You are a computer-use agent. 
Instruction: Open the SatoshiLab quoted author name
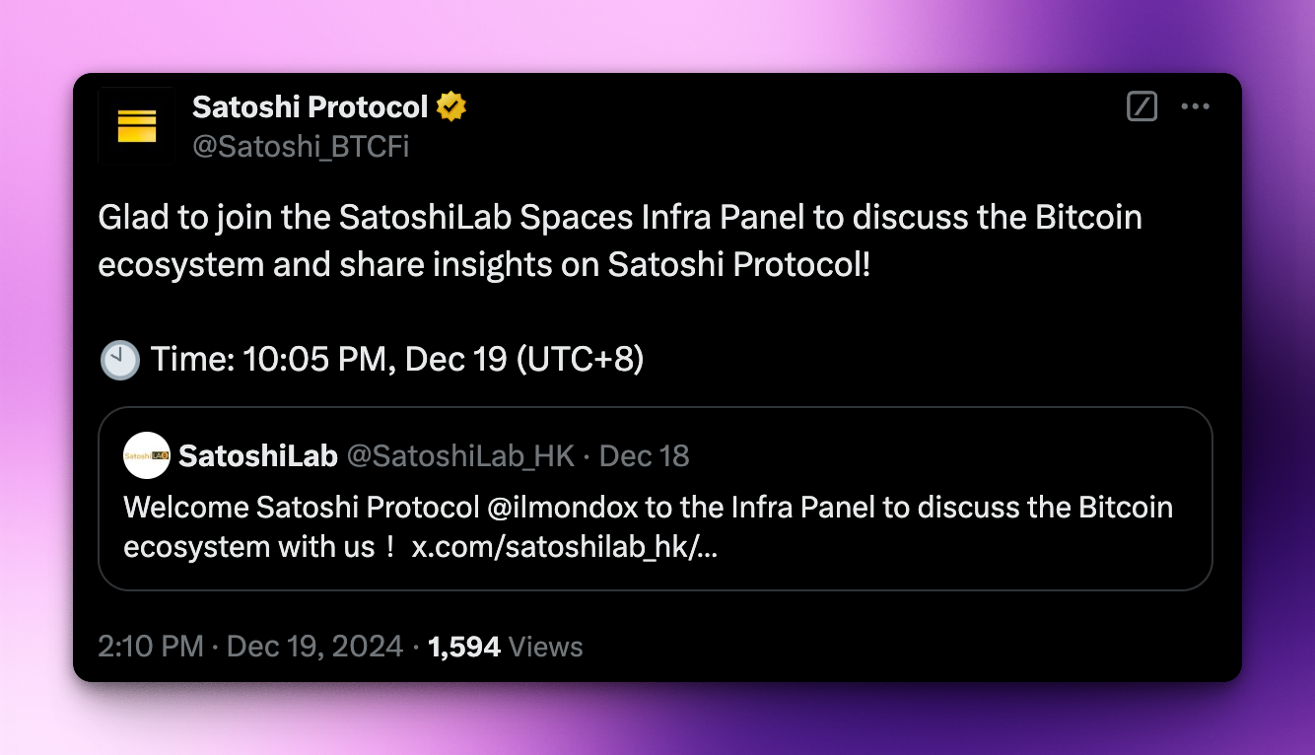click(x=258, y=455)
